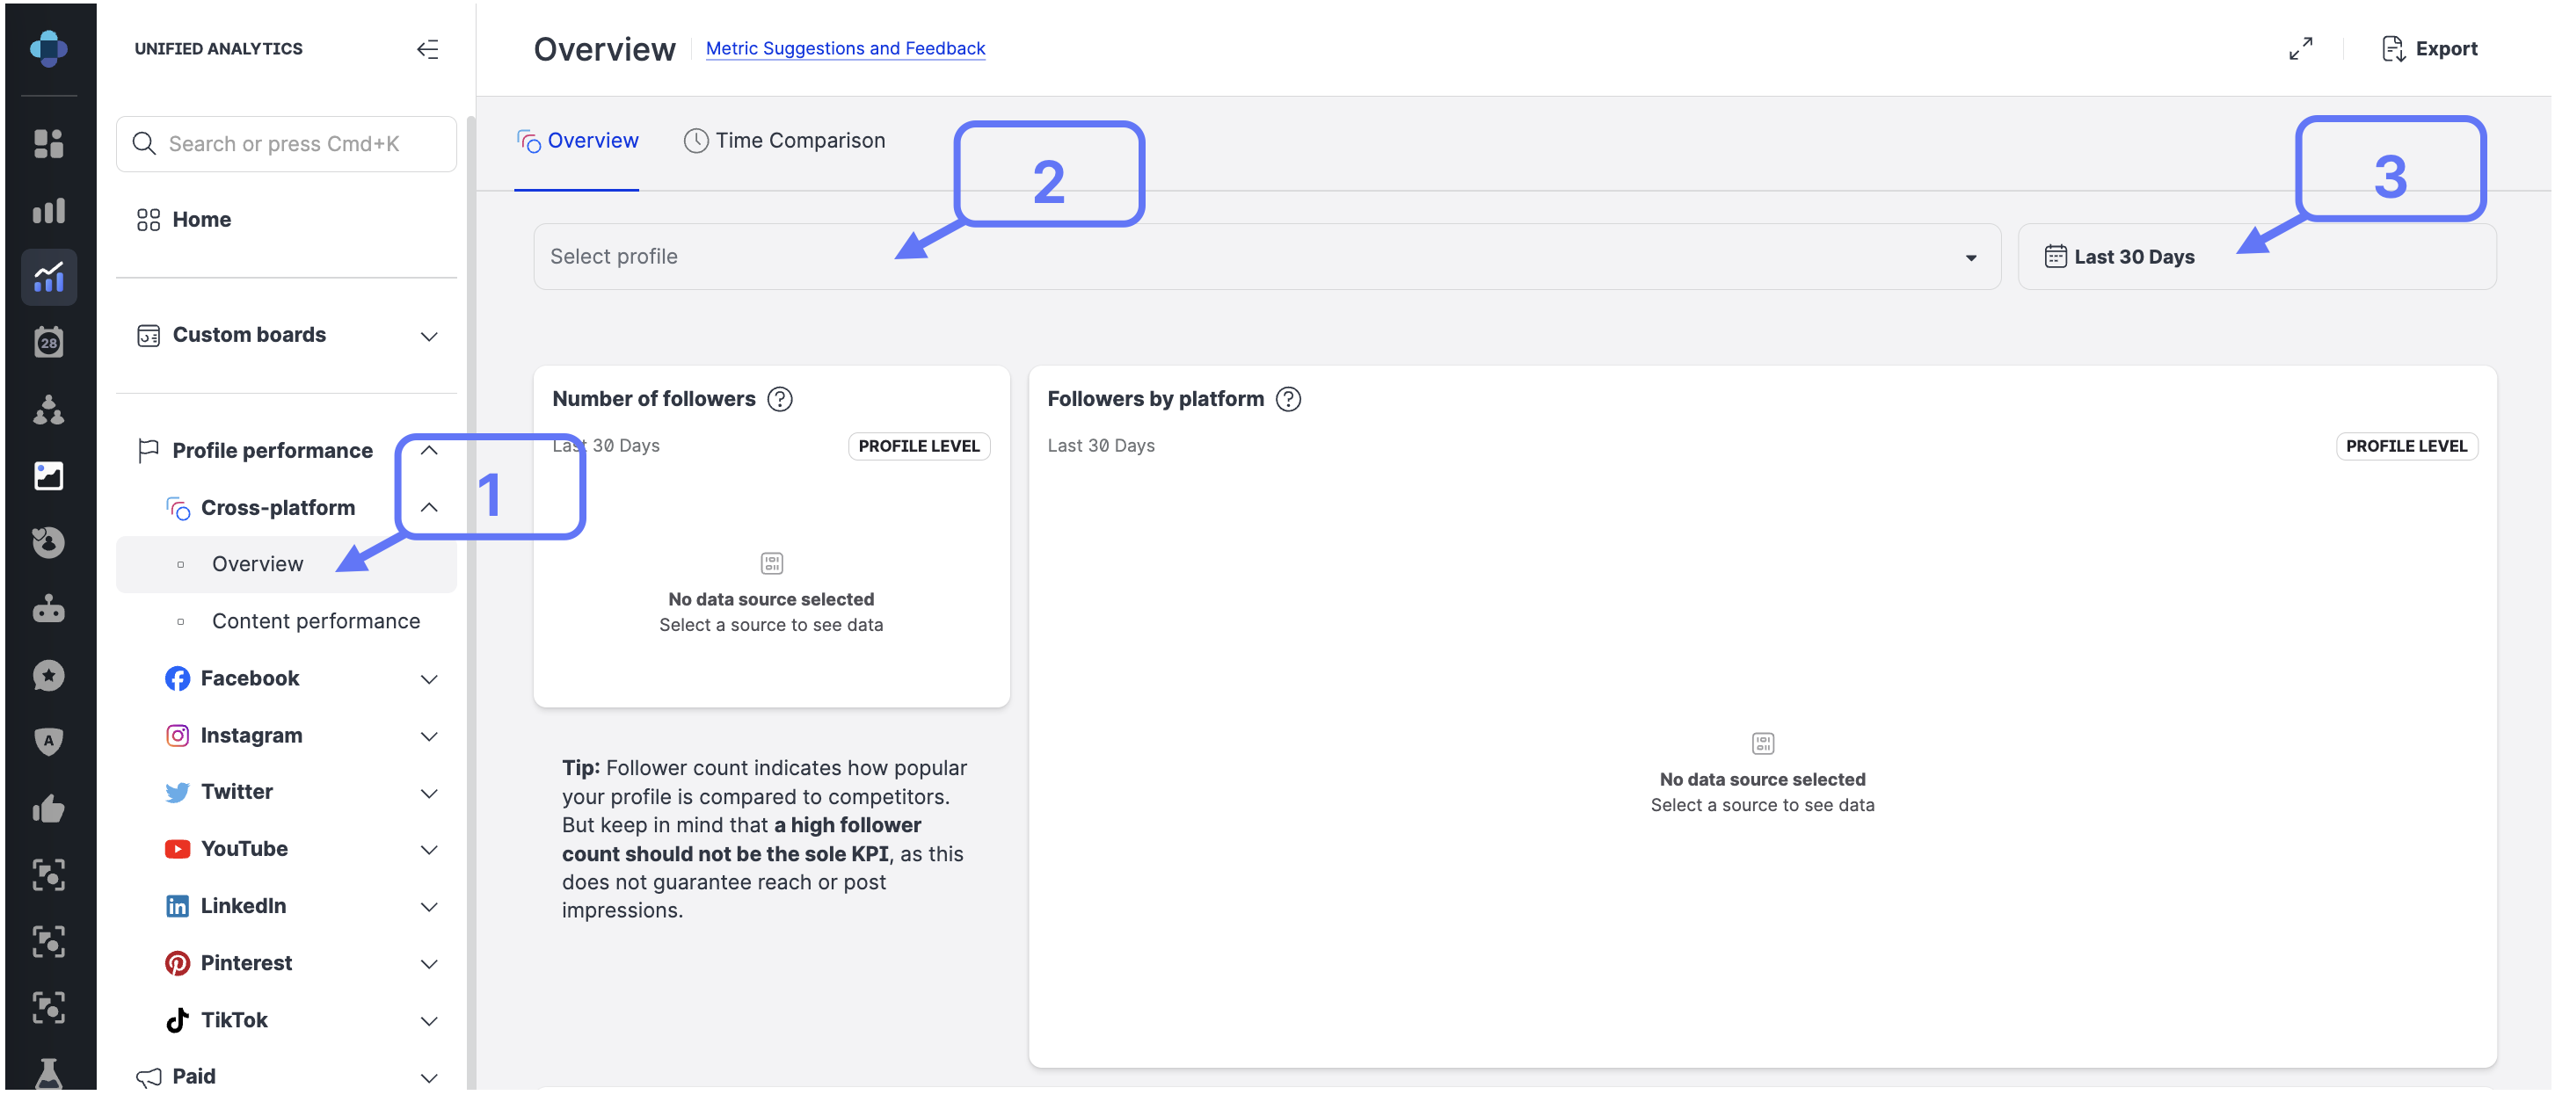
Task: Click the thumbs-up icon in left rail
Action: pyautogui.click(x=47, y=809)
